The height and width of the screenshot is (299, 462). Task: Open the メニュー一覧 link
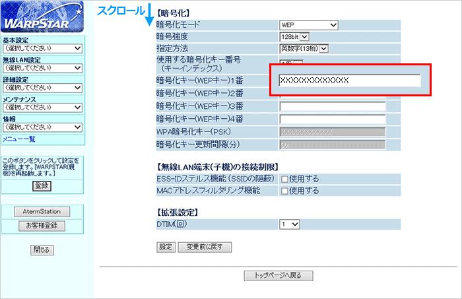point(19,139)
